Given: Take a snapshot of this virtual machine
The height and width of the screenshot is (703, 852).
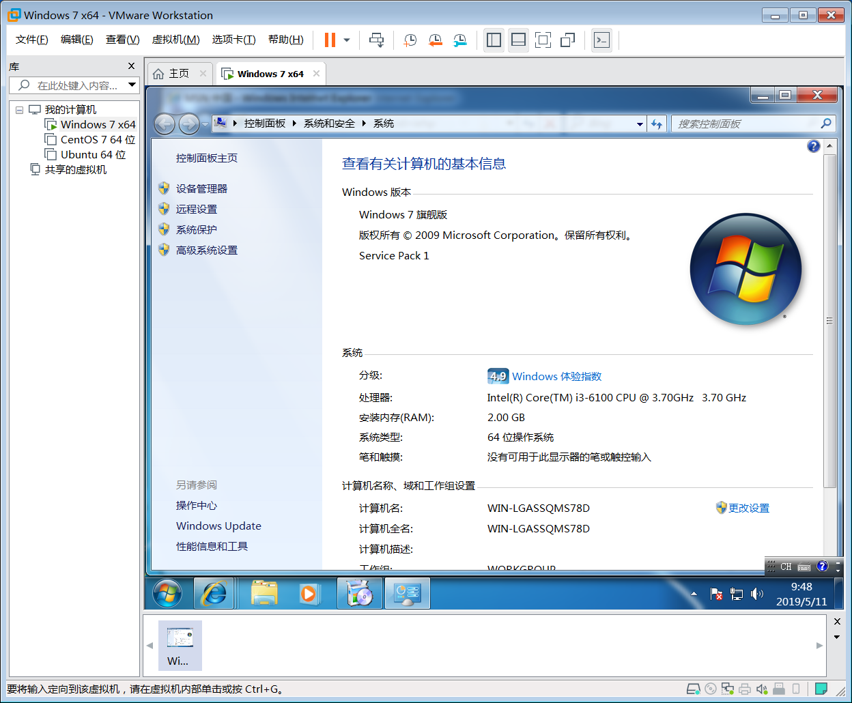Looking at the screenshot, I should pos(410,40).
